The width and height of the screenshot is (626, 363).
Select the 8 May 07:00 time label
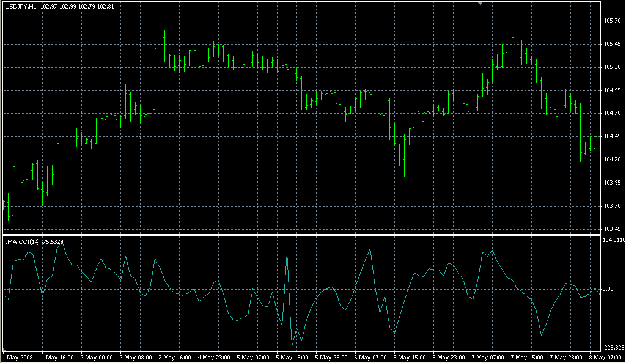pos(605,357)
